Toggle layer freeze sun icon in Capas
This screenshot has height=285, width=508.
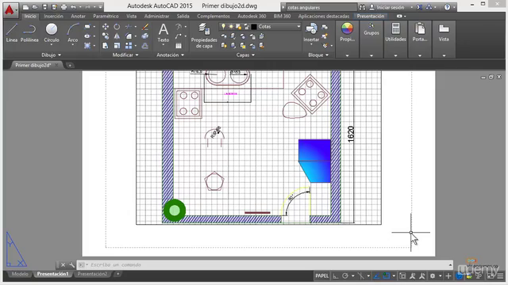pos(231,26)
